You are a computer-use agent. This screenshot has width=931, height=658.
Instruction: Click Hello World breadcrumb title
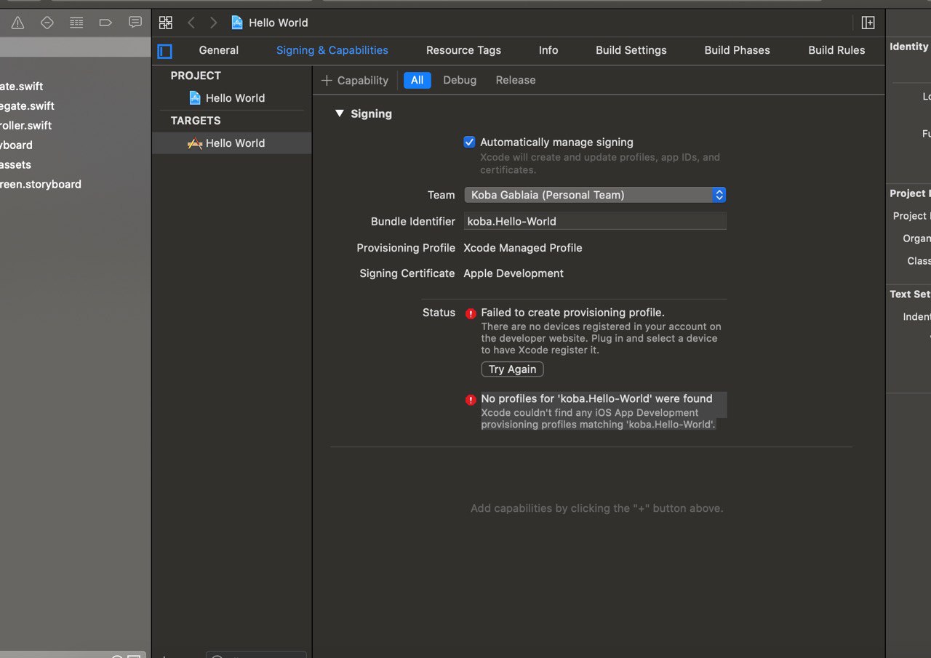point(279,23)
